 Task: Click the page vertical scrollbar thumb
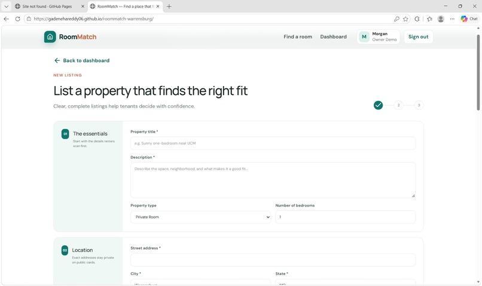(478, 72)
